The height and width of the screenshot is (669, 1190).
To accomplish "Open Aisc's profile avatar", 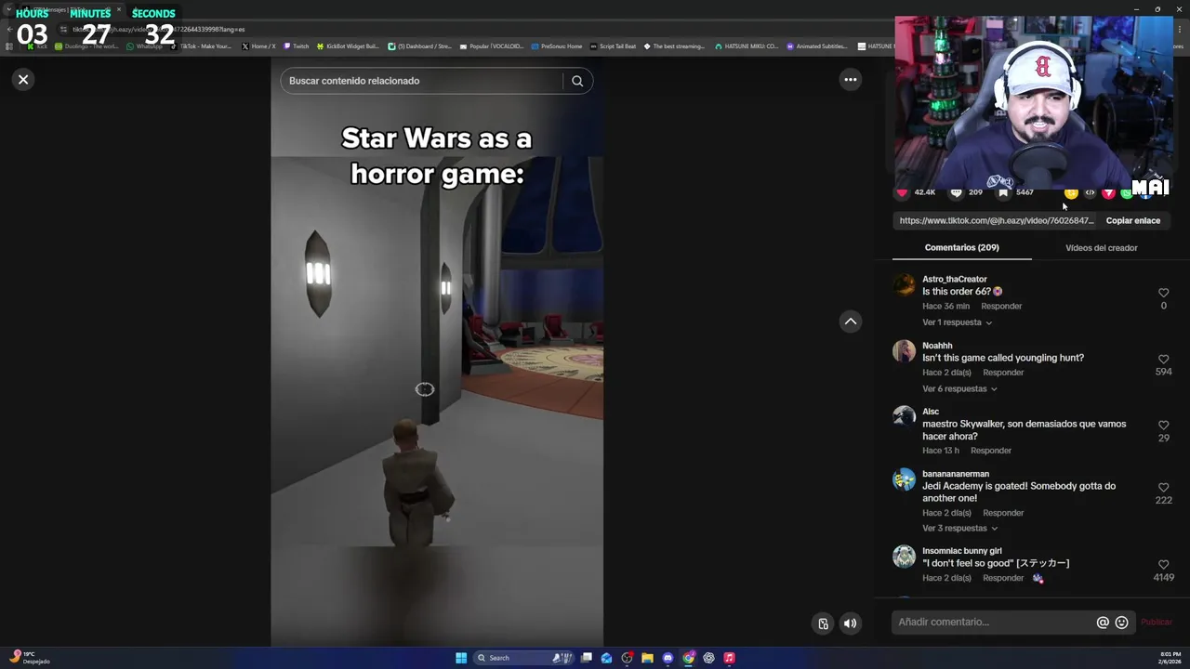I will pyautogui.click(x=904, y=417).
